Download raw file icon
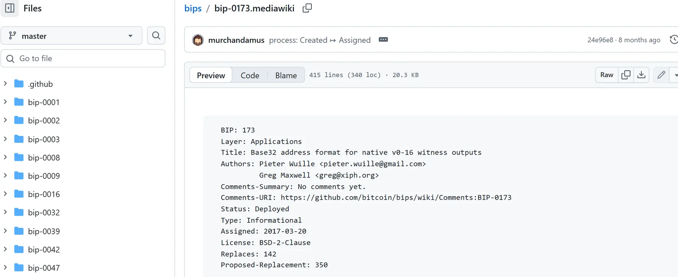The image size is (678, 277). pos(642,75)
